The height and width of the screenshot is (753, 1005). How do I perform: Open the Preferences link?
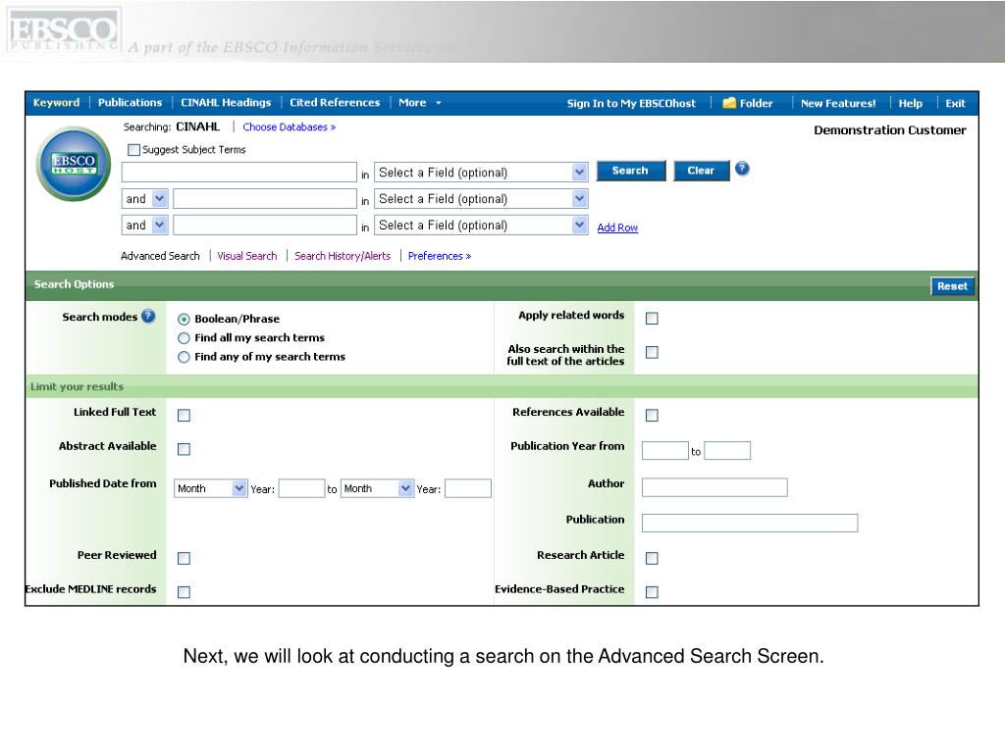pyautogui.click(x=440, y=256)
